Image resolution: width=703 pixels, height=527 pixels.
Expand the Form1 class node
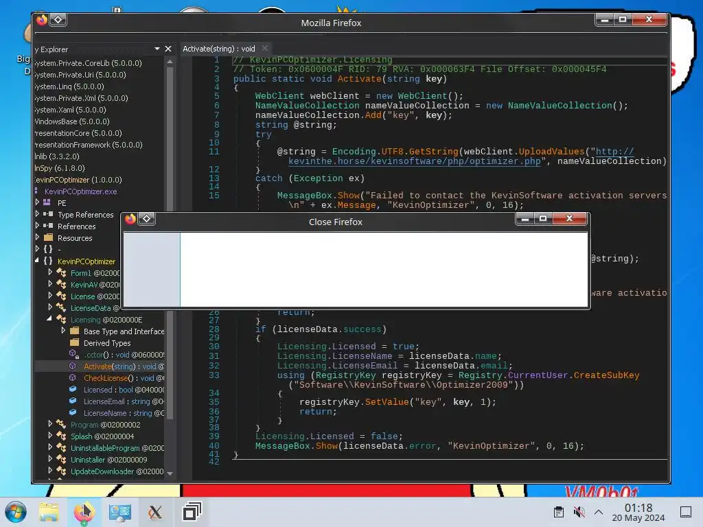tap(50, 272)
